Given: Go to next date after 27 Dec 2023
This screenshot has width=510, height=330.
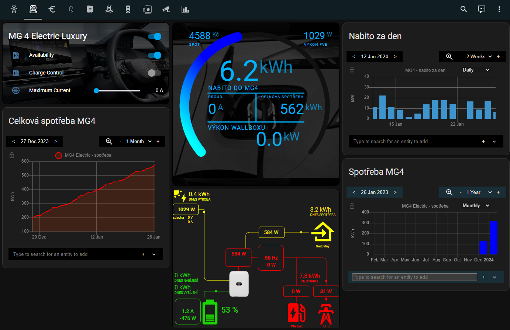Looking at the screenshot, I should tap(56, 141).
